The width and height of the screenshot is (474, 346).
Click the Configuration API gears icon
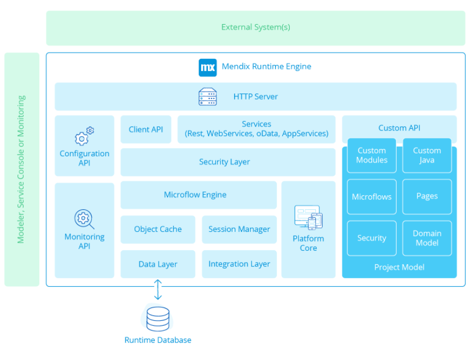pyautogui.click(x=84, y=136)
